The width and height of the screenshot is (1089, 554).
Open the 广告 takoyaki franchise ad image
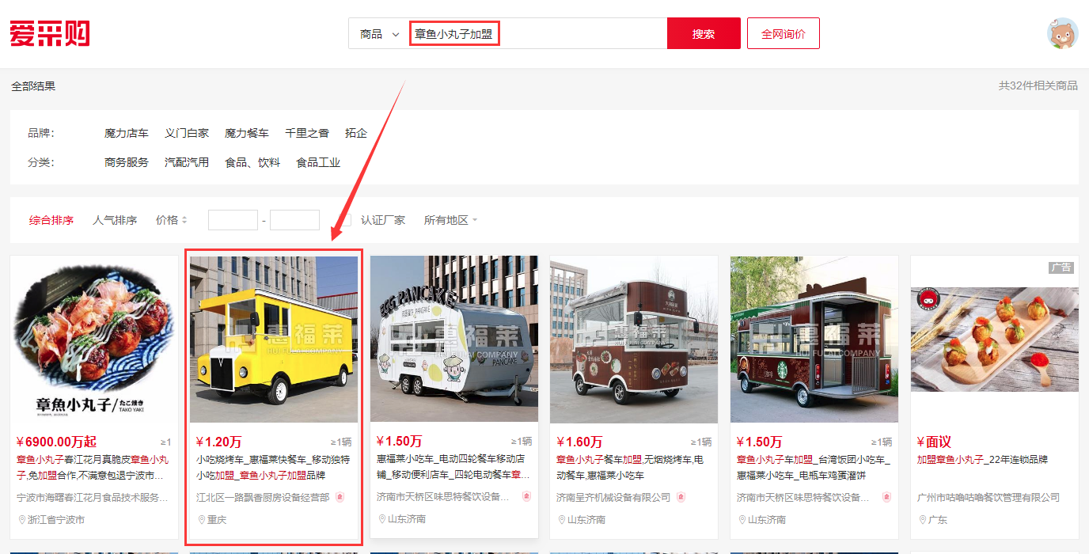coord(995,339)
